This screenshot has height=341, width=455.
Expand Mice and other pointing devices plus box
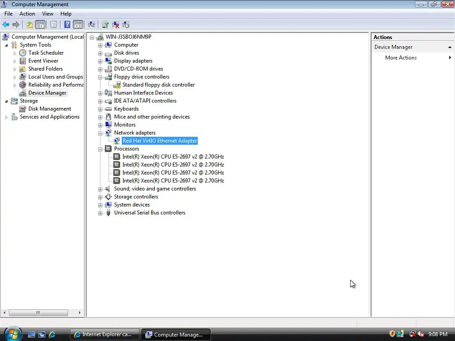coord(100,117)
